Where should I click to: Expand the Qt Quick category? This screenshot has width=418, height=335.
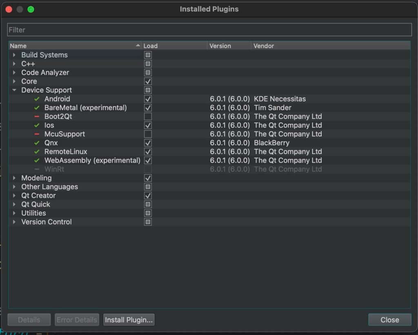(14, 204)
